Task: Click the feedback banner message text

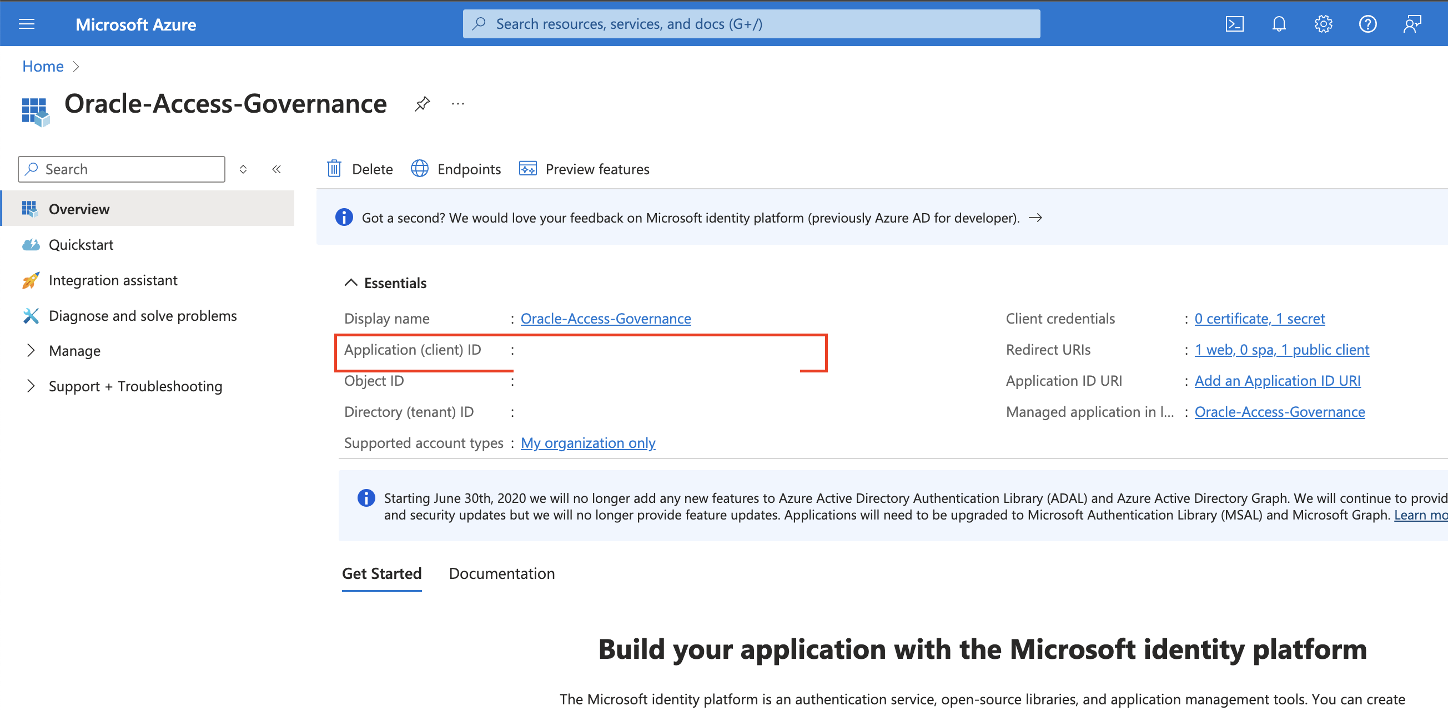Action: coord(690,218)
